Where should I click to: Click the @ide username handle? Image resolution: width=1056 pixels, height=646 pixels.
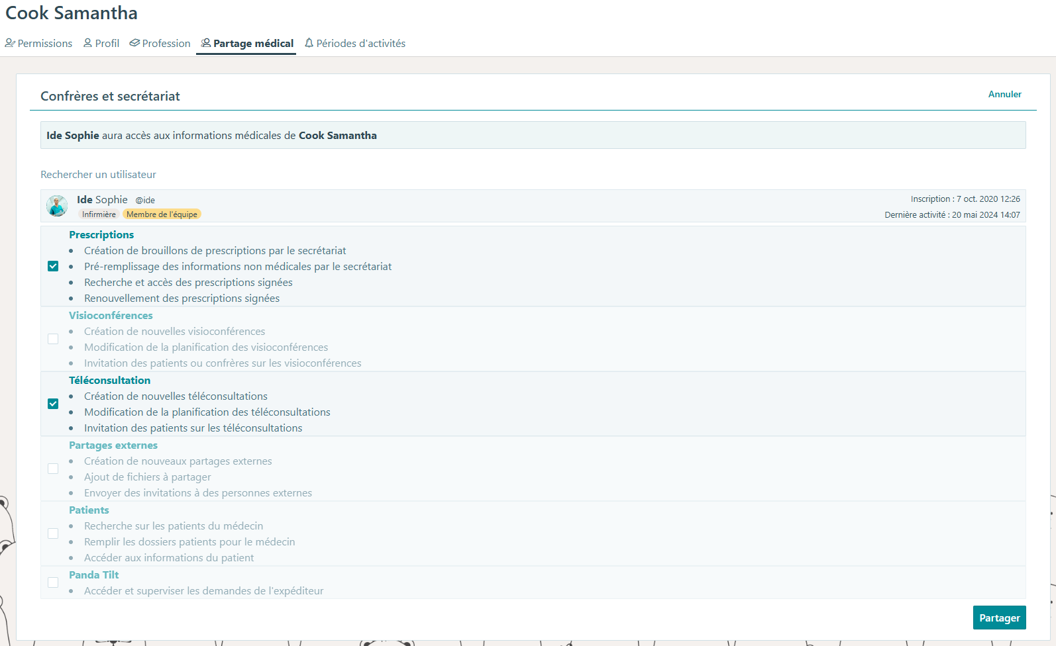(145, 200)
